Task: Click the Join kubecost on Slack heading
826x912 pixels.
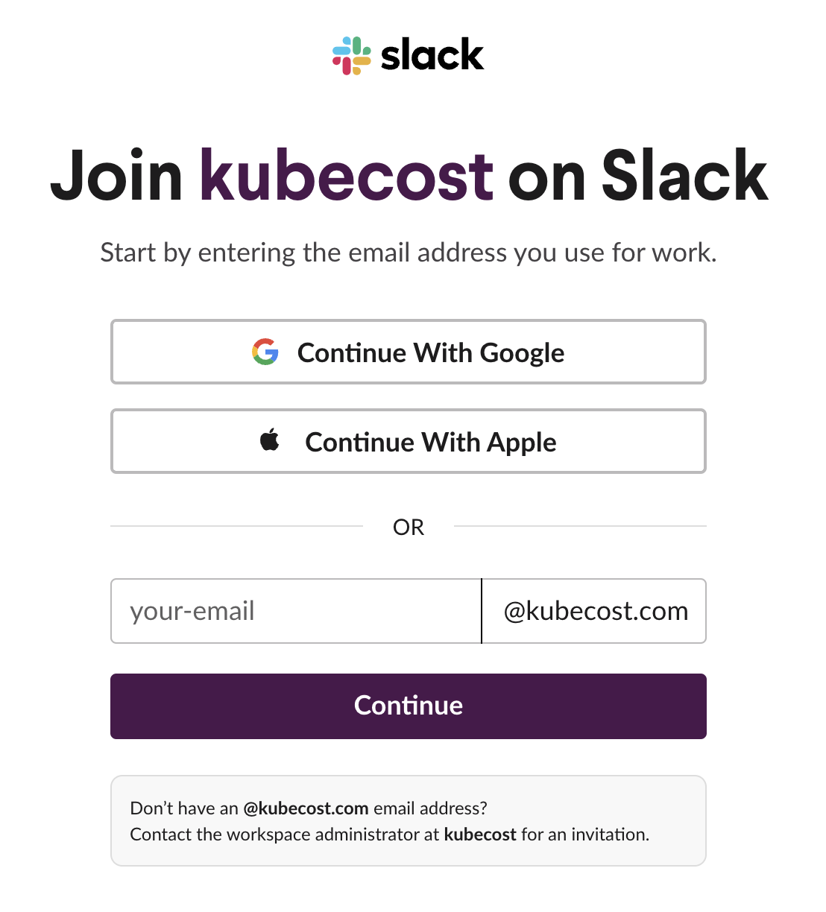Action: pyautogui.click(x=409, y=177)
